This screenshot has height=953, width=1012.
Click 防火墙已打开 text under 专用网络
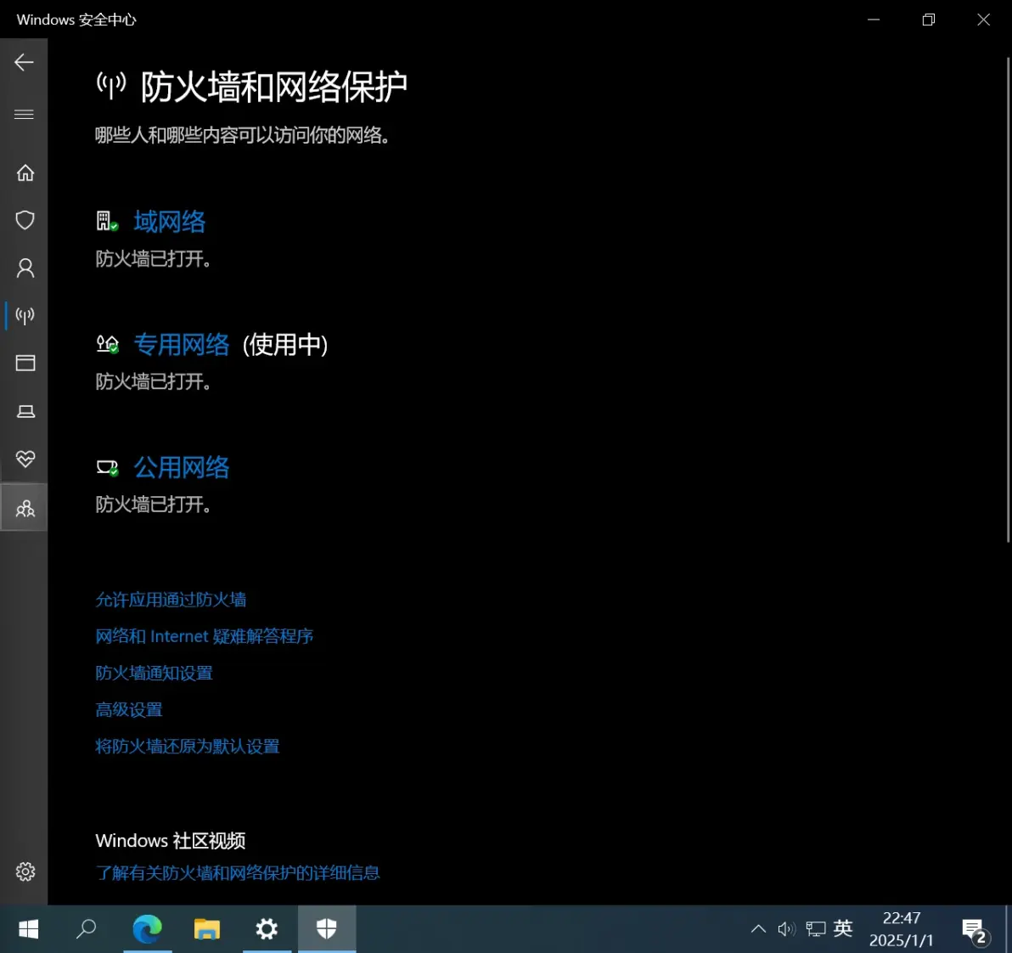153,381
